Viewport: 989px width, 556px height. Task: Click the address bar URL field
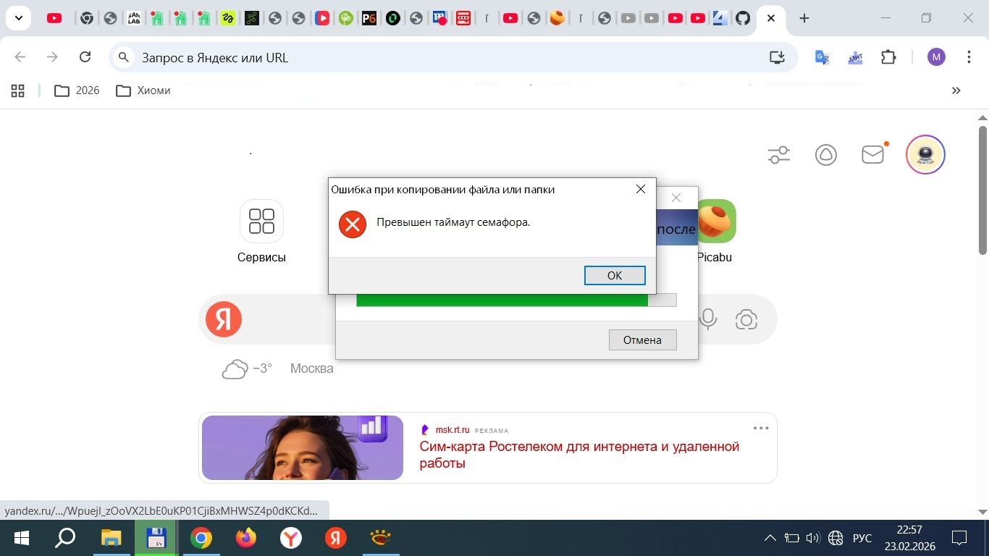coord(434,57)
